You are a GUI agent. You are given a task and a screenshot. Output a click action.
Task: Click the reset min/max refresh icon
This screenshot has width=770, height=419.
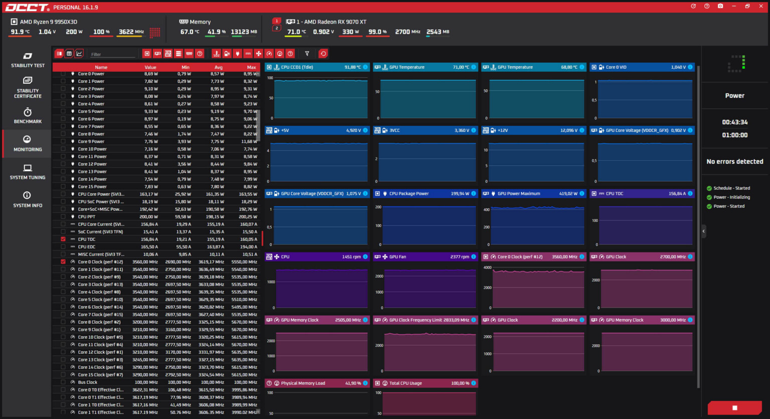coord(323,54)
